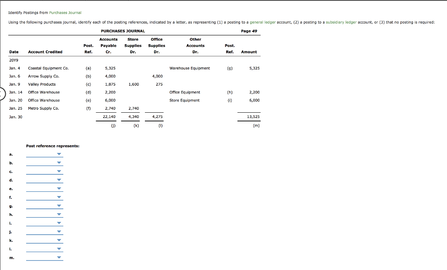
Task: Open the answer dropdown for item j
Action: coord(60,232)
